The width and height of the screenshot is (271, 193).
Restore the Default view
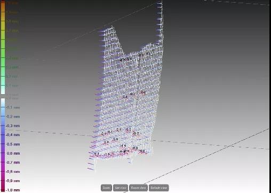click(x=158, y=188)
